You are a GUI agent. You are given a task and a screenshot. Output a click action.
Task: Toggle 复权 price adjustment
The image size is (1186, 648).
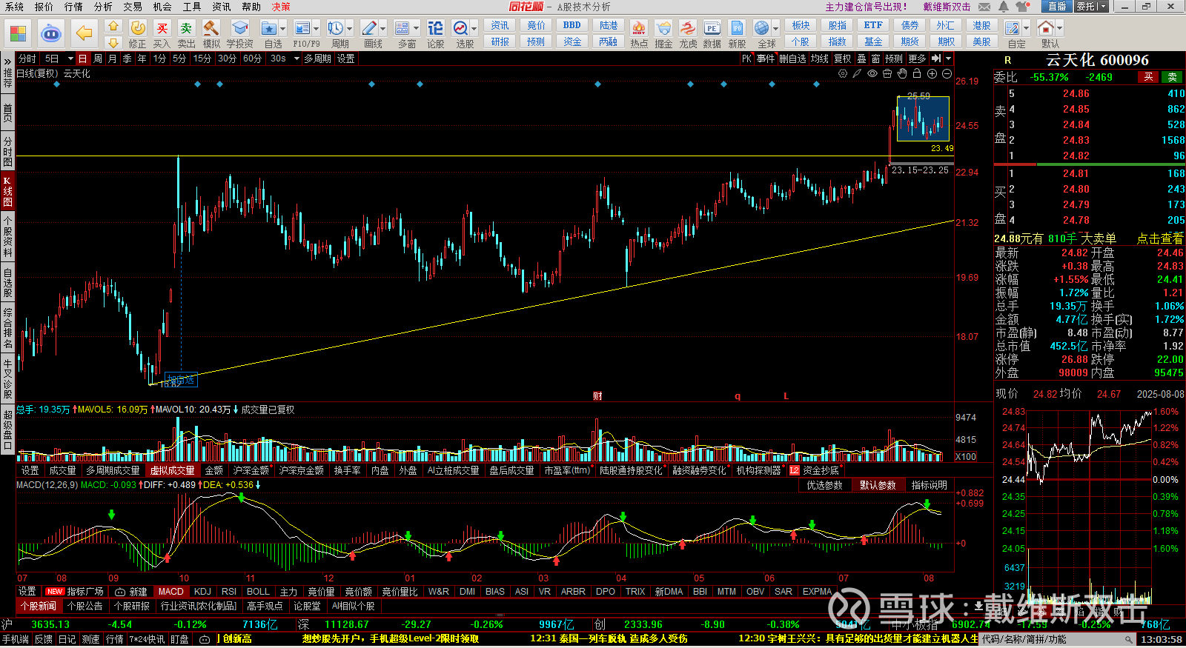click(843, 59)
